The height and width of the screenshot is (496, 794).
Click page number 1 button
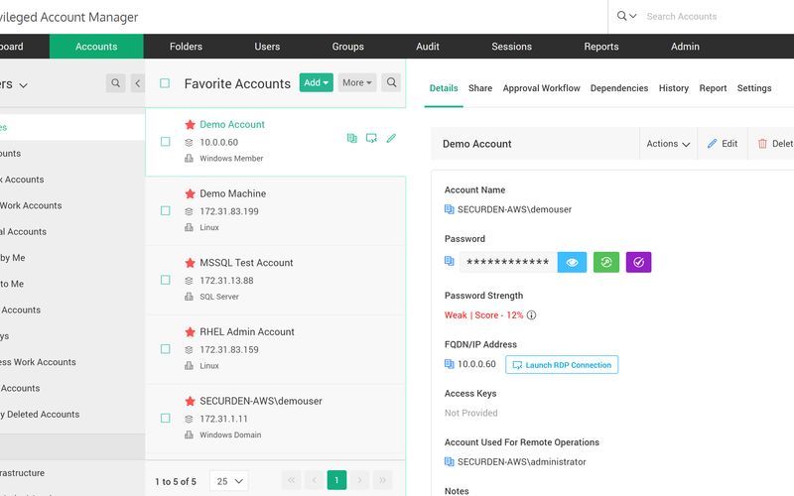(x=336, y=480)
